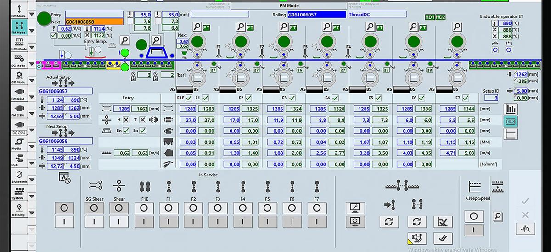Switch F4 on with I button

243,222
